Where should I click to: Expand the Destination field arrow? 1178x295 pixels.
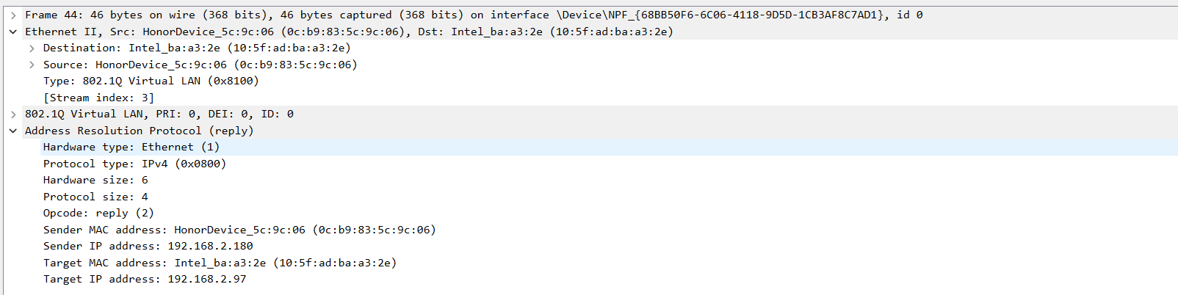(x=32, y=48)
